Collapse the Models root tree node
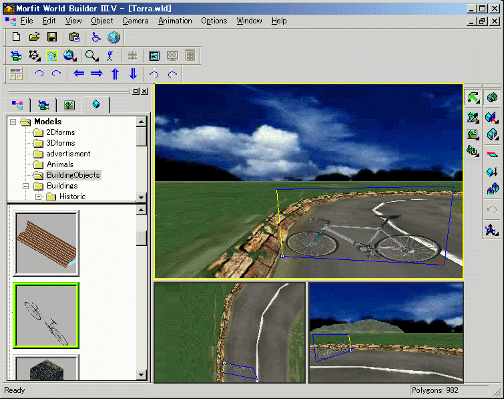504x399 pixels. pyautogui.click(x=12, y=122)
